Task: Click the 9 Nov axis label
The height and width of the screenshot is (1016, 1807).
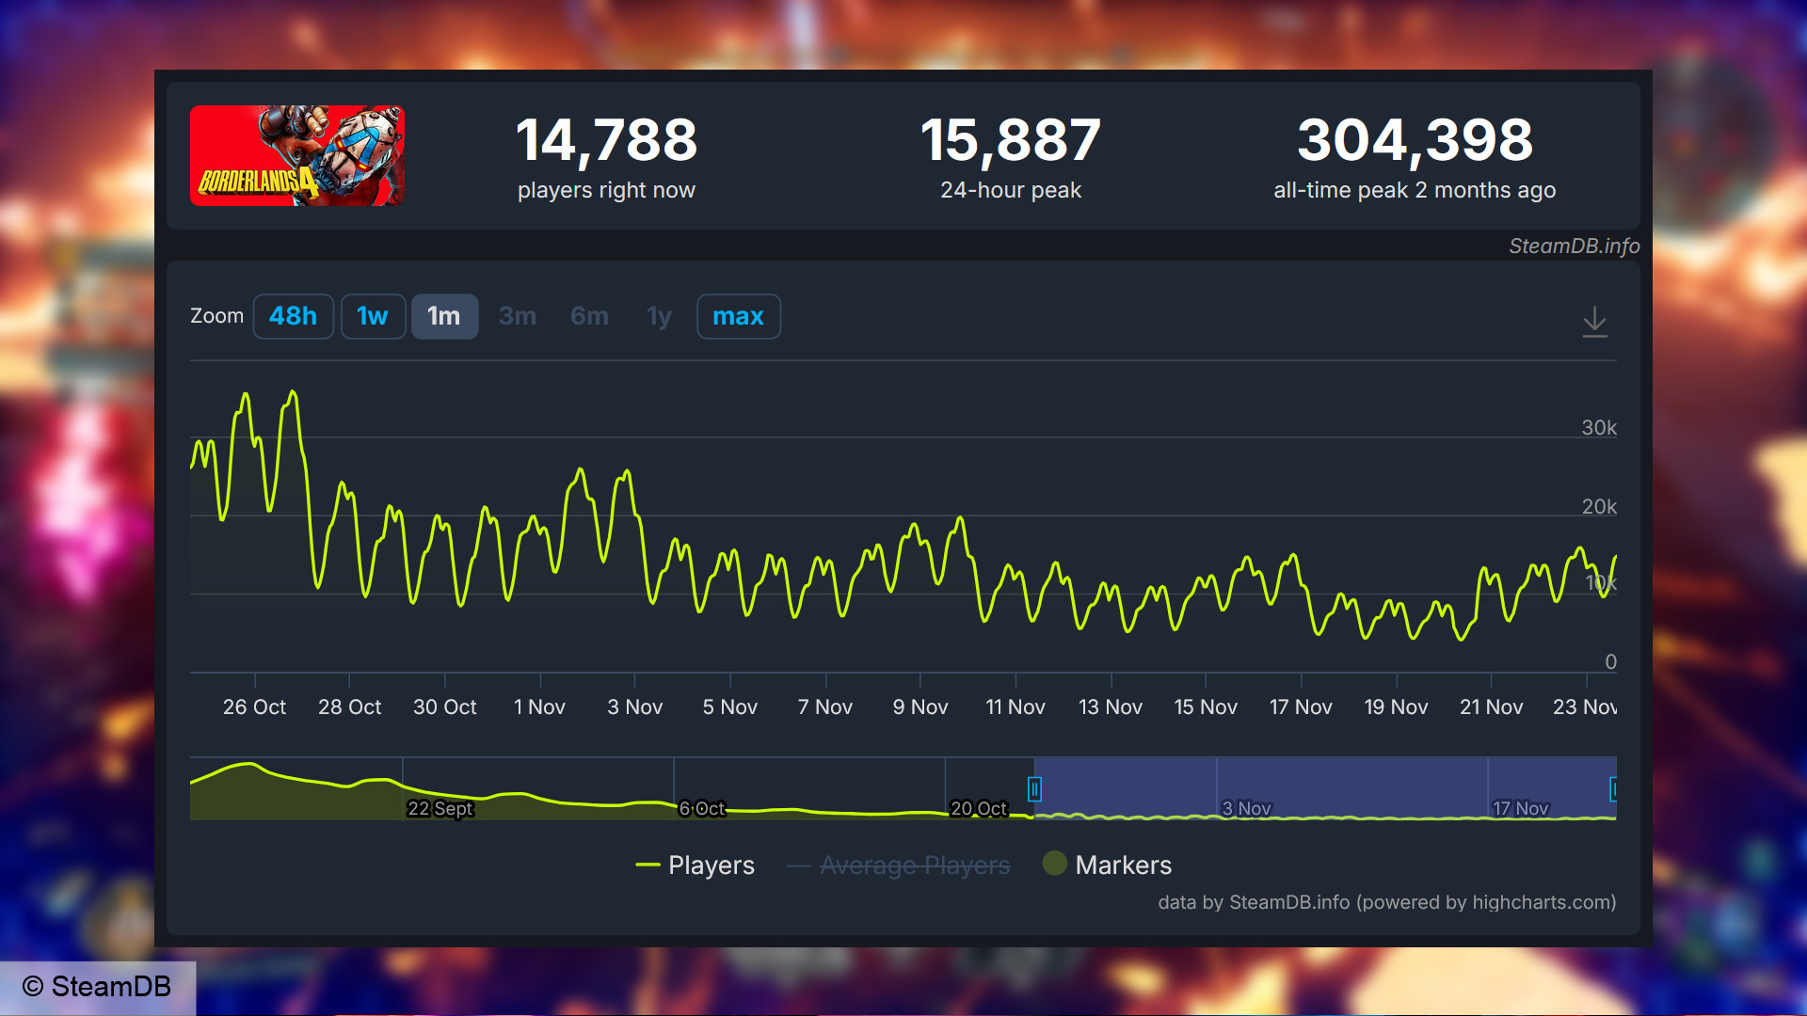Action: 920,706
